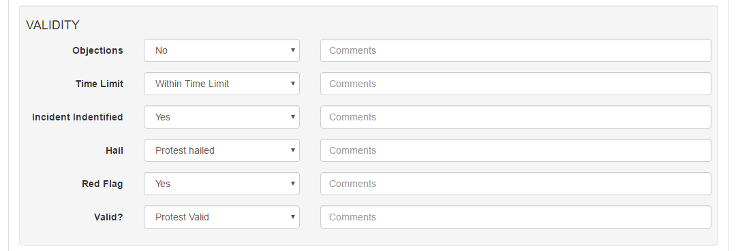Select the Incident Indentified comments box
This screenshot has height=251, width=736.
[515, 117]
